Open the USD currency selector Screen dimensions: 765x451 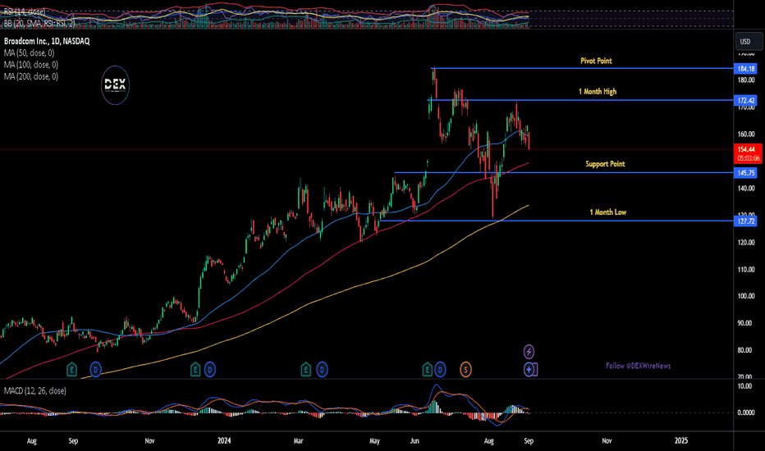pyautogui.click(x=749, y=42)
